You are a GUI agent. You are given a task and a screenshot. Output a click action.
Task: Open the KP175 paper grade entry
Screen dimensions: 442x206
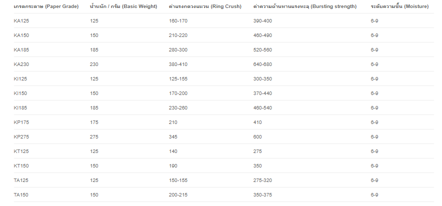21,122
